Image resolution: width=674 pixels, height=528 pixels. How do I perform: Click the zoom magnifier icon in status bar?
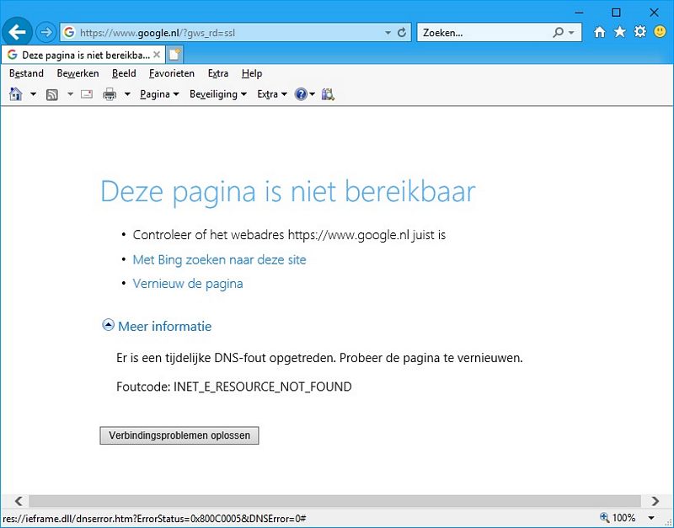pyautogui.click(x=604, y=517)
